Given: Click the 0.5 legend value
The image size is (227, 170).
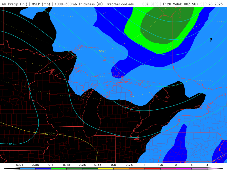Looking at the screenshot, I should tap(113, 165).
